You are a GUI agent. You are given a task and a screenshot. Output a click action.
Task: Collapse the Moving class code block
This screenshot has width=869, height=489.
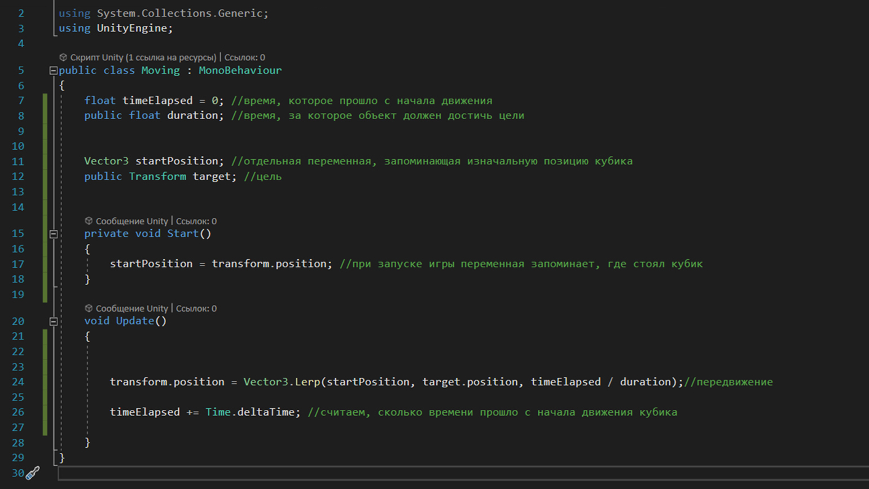[54, 71]
